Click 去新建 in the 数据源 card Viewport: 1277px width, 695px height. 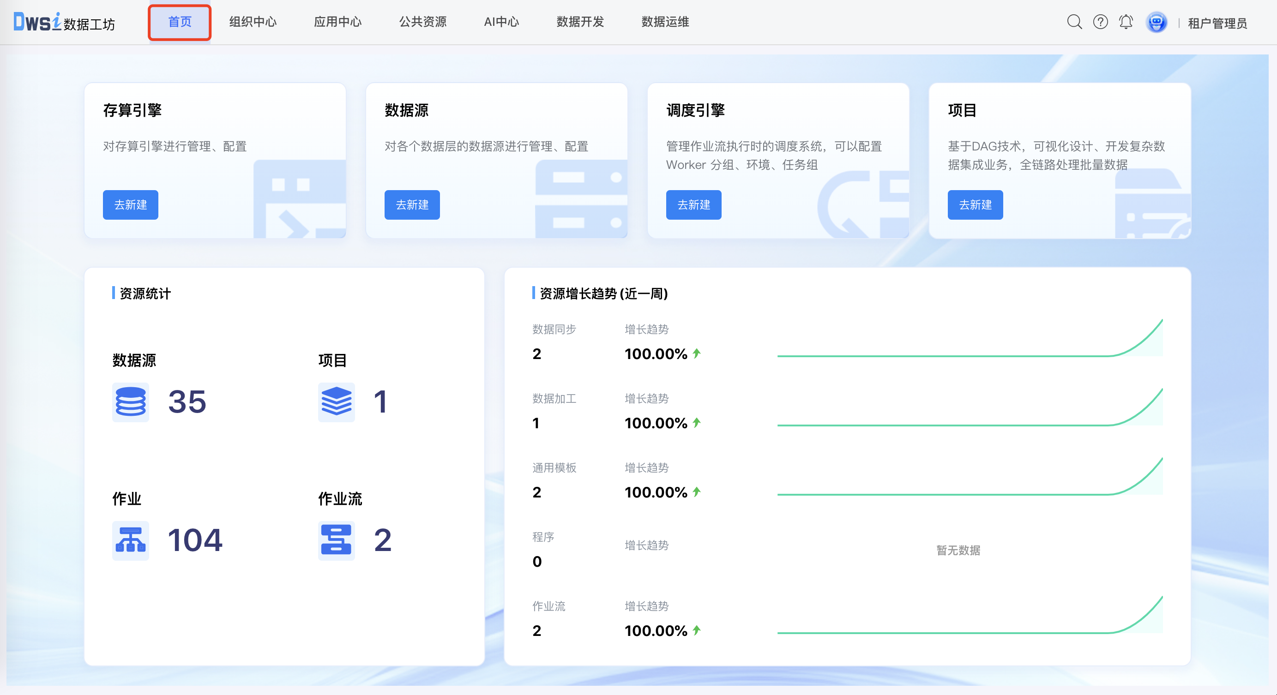(412, 204)
